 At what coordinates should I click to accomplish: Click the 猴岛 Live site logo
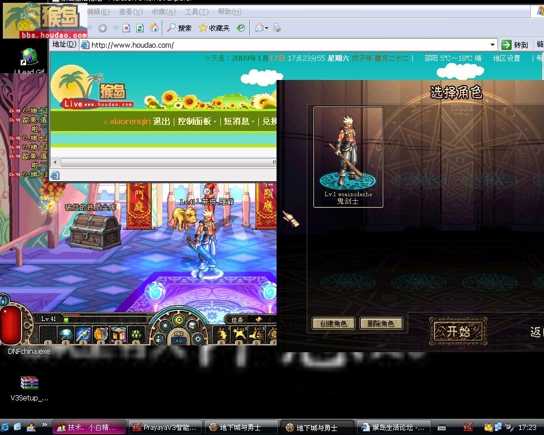(93, 87)
